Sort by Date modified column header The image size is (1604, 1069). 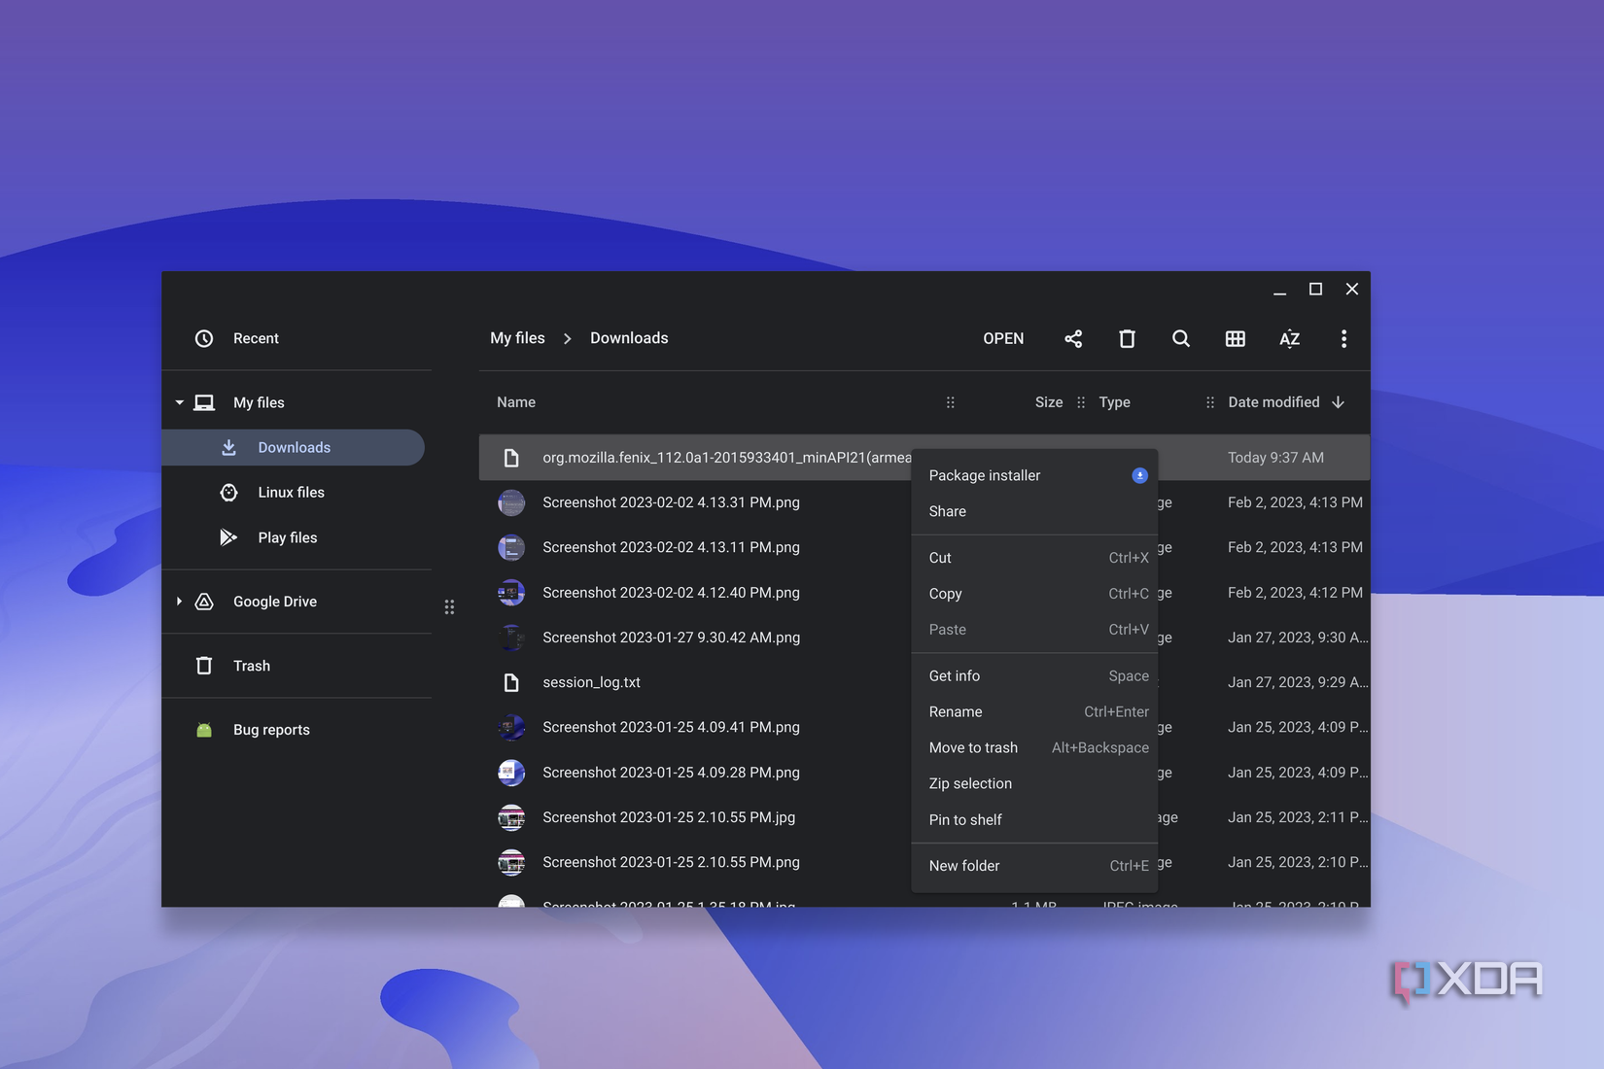tap(1273, 402)
